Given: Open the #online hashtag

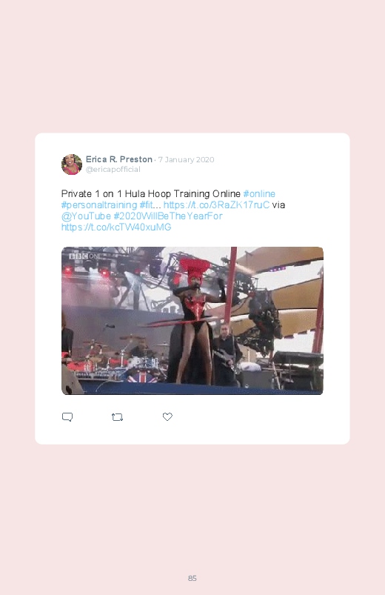Looking at the screenshot, I should (x=259, y=194).
